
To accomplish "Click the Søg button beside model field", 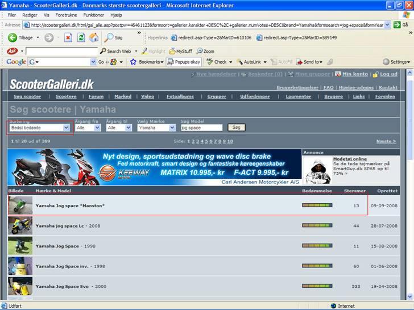I will 236,128.
